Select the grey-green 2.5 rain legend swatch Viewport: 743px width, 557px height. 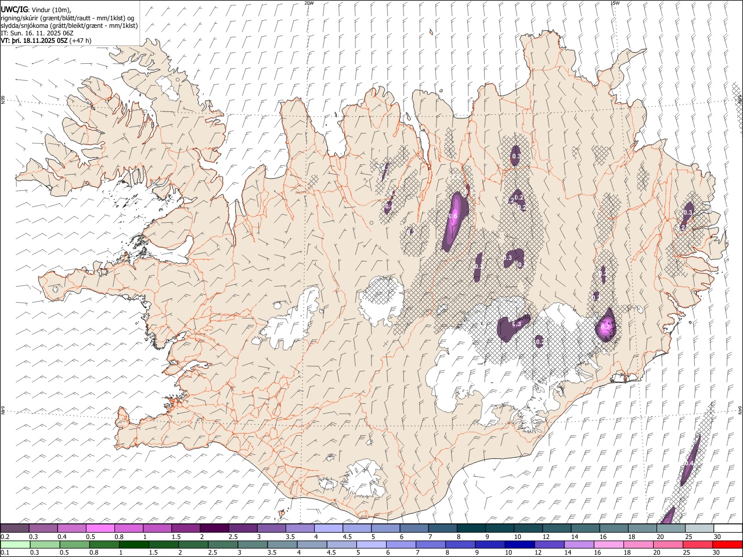coord(222,544)
